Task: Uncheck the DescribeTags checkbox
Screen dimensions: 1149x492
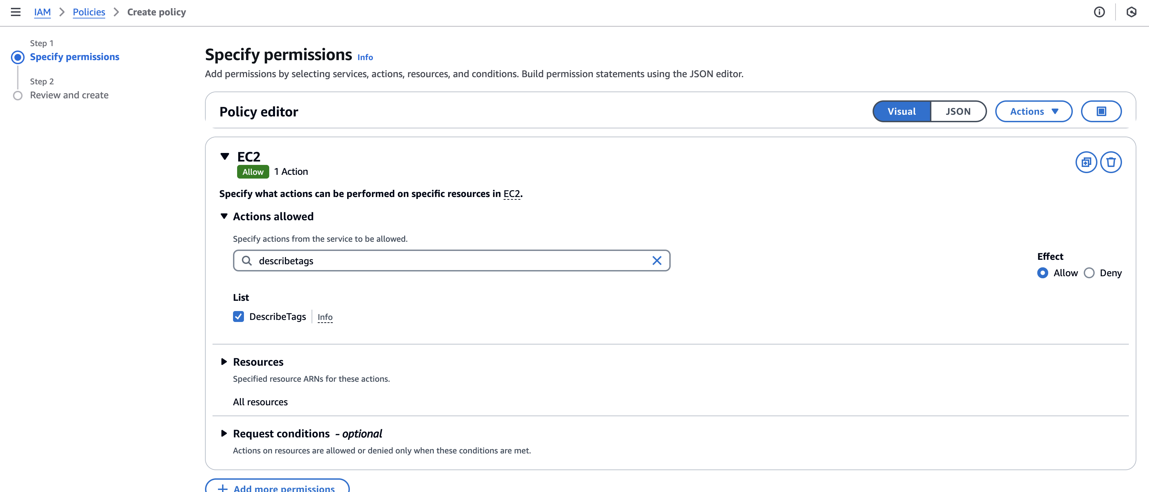Action: tap(238, 317)
